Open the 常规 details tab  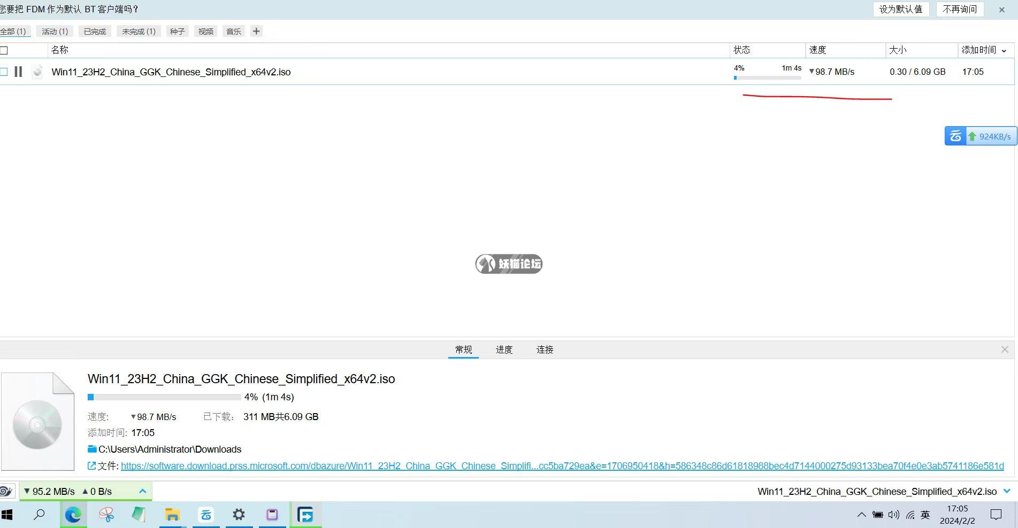pyautogui.click(x=463, y=350)
